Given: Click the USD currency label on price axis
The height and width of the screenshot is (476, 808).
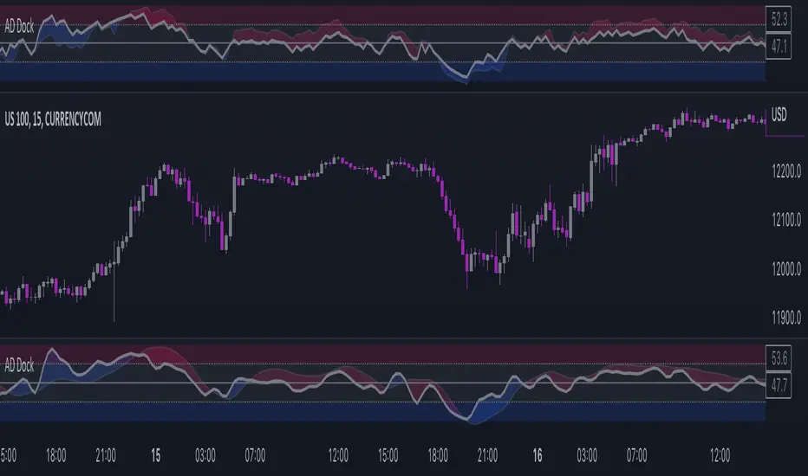Looking at the screenshot, I should coord(779,115).
